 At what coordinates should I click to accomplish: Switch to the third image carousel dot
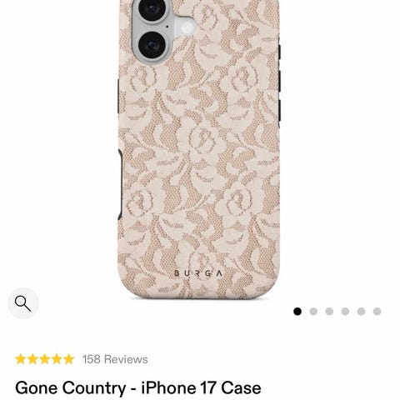point(329,312)
